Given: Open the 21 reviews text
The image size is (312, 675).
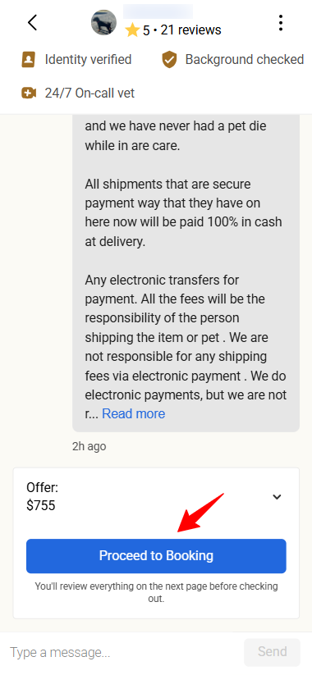Looking at the screenshot, I should tap(191, 30).
